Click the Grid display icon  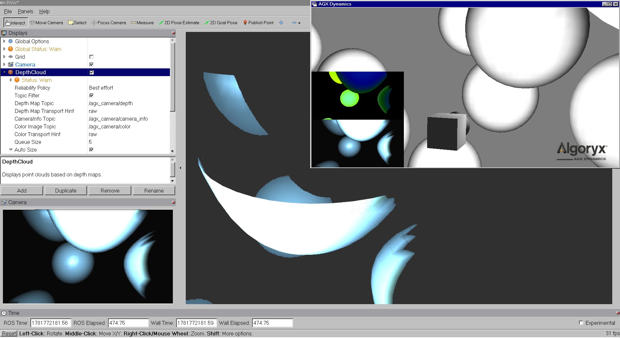[10, 57]
